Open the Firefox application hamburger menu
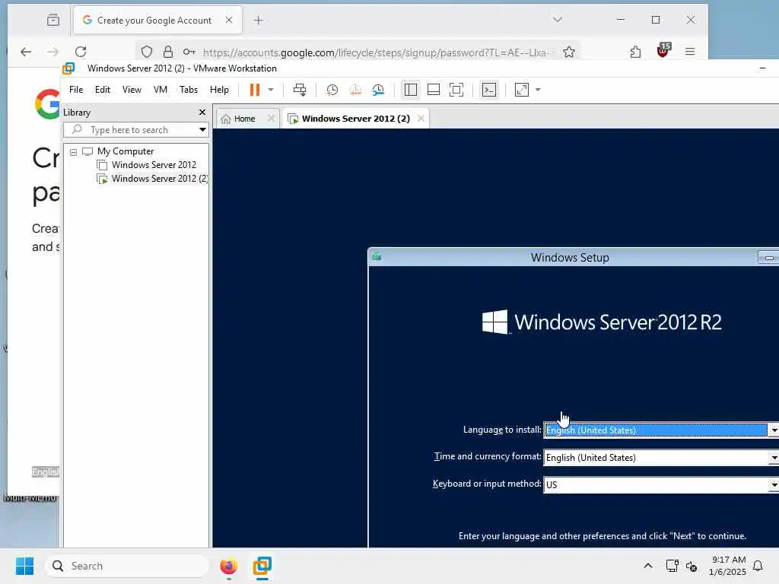Image resolution: width=779 pixels, height=584 pixels. pos(690,52)
